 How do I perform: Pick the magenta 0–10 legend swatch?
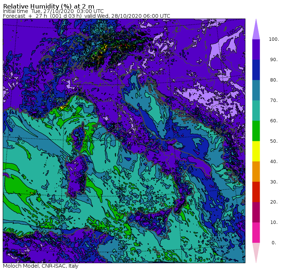tap(256, 233)
